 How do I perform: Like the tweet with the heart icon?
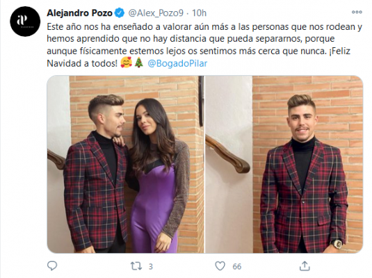(220, 266)
